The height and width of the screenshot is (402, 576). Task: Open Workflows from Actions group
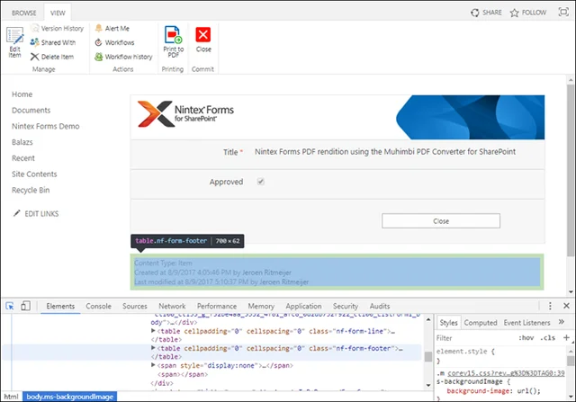click(x=114, y=42)
